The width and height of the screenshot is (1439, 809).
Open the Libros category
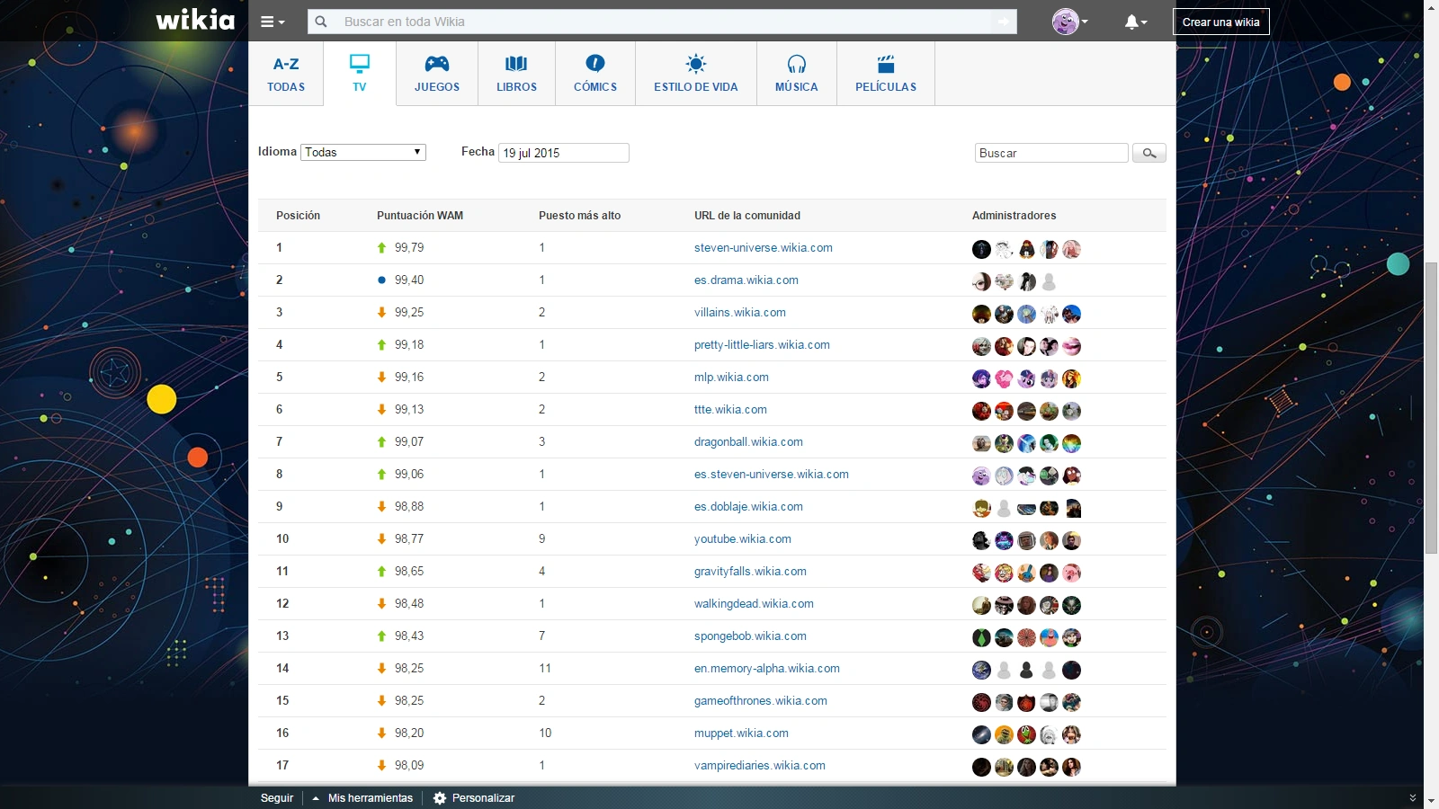(x=516, y=74)
